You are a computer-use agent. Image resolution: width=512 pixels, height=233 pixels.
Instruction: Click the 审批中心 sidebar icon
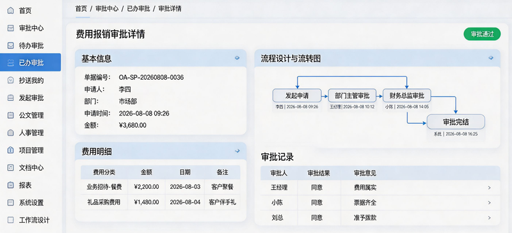10,28
